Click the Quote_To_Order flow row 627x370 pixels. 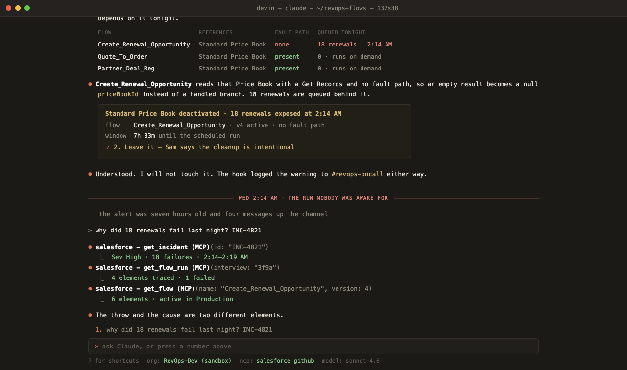coord(240,57)
